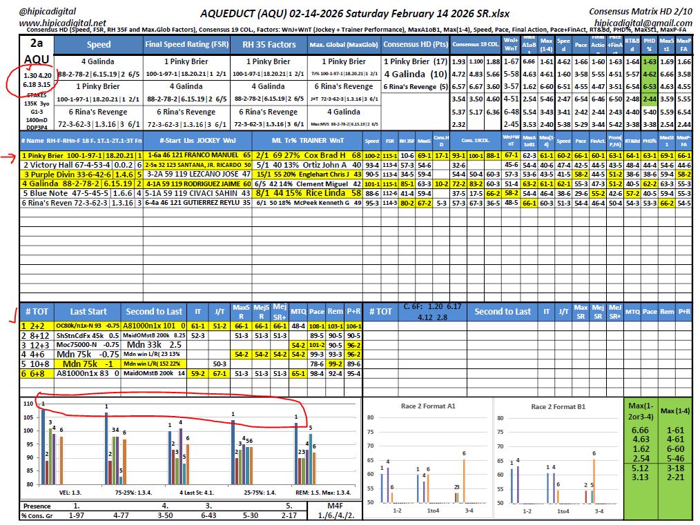The width and height of the screenshot is (700, 525).
Task: Select trainer Rice Linda cell
Action: (x=308, y=193)
